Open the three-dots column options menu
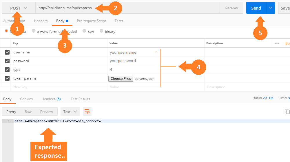 click(277, 43)
